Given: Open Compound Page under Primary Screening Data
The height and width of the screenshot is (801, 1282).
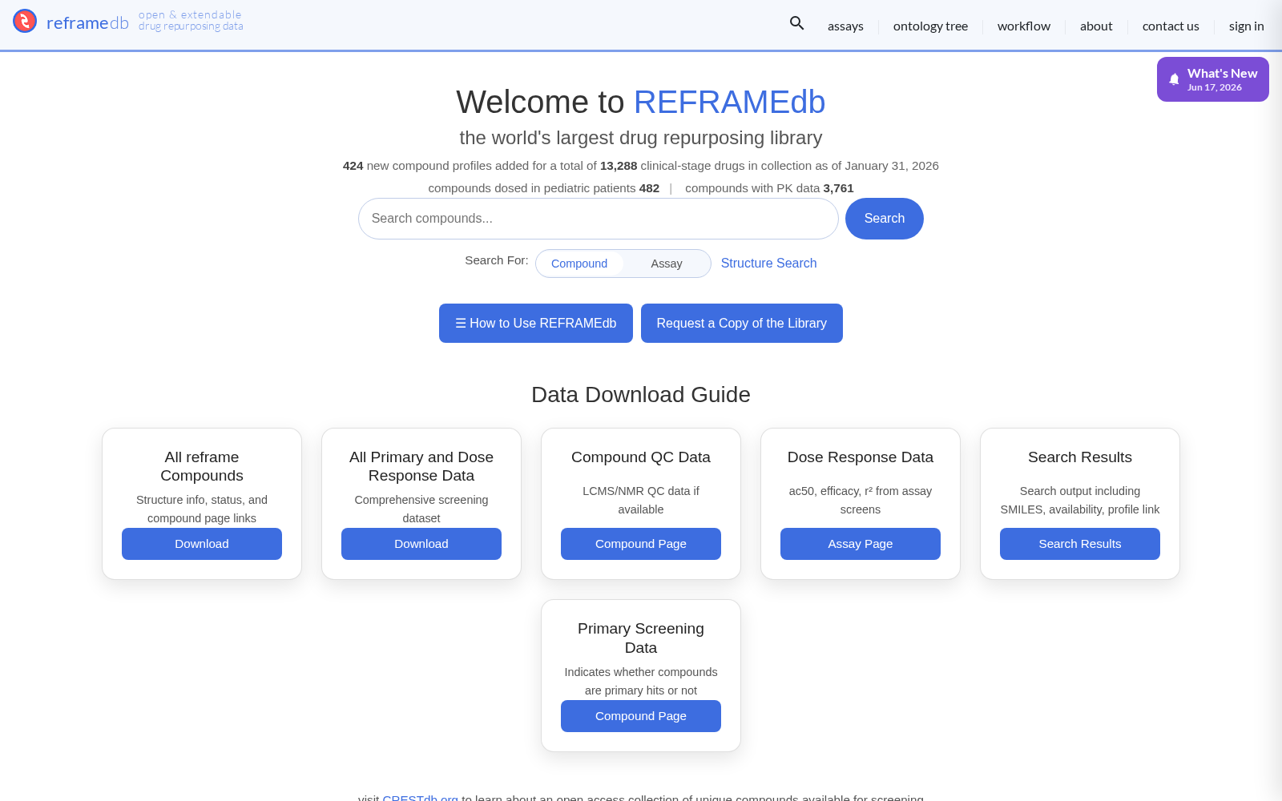Looking at the screenshot, I should 641,716.
